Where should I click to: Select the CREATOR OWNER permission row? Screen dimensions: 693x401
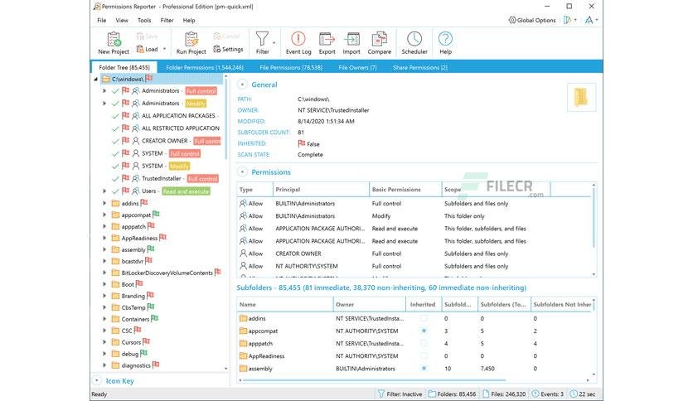(x=414, y=254)
